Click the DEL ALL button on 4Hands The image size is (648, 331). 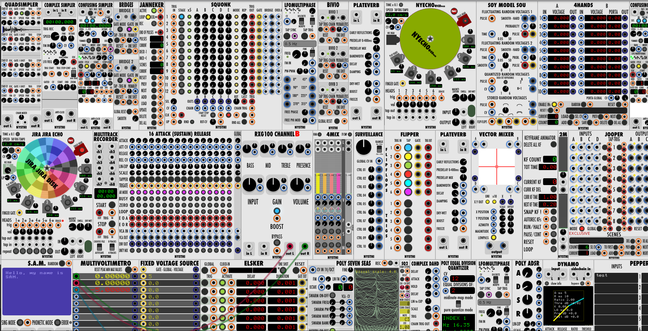pos(624,122)
